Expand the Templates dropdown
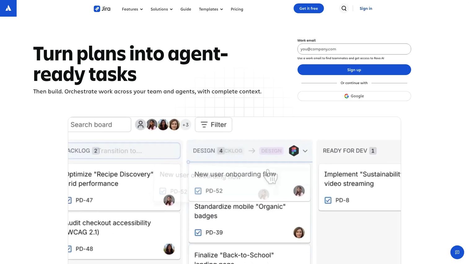The image size is (469, 264). (211, 9)
